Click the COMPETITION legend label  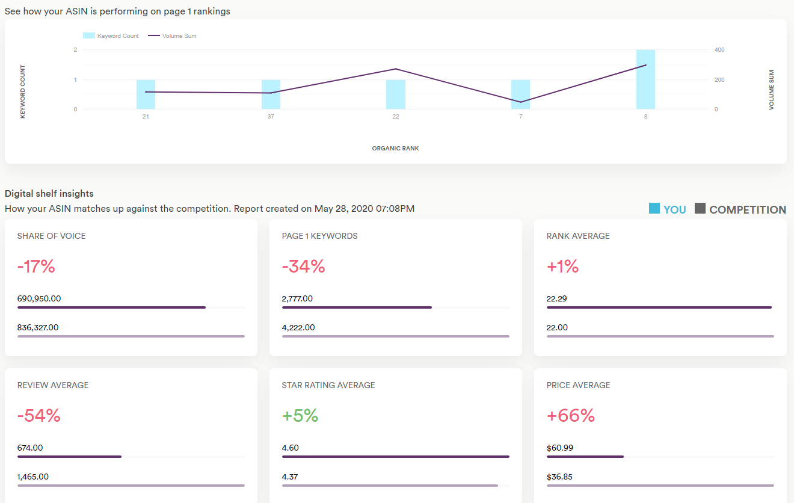(x=748, y=209)
